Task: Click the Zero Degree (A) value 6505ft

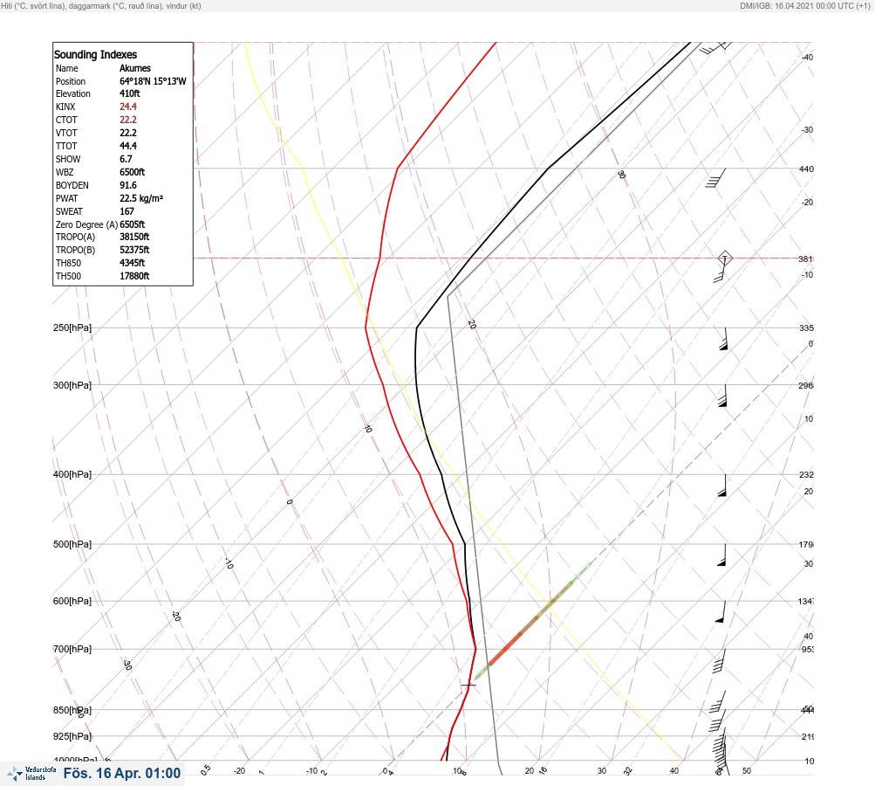Action: [133, 224]
